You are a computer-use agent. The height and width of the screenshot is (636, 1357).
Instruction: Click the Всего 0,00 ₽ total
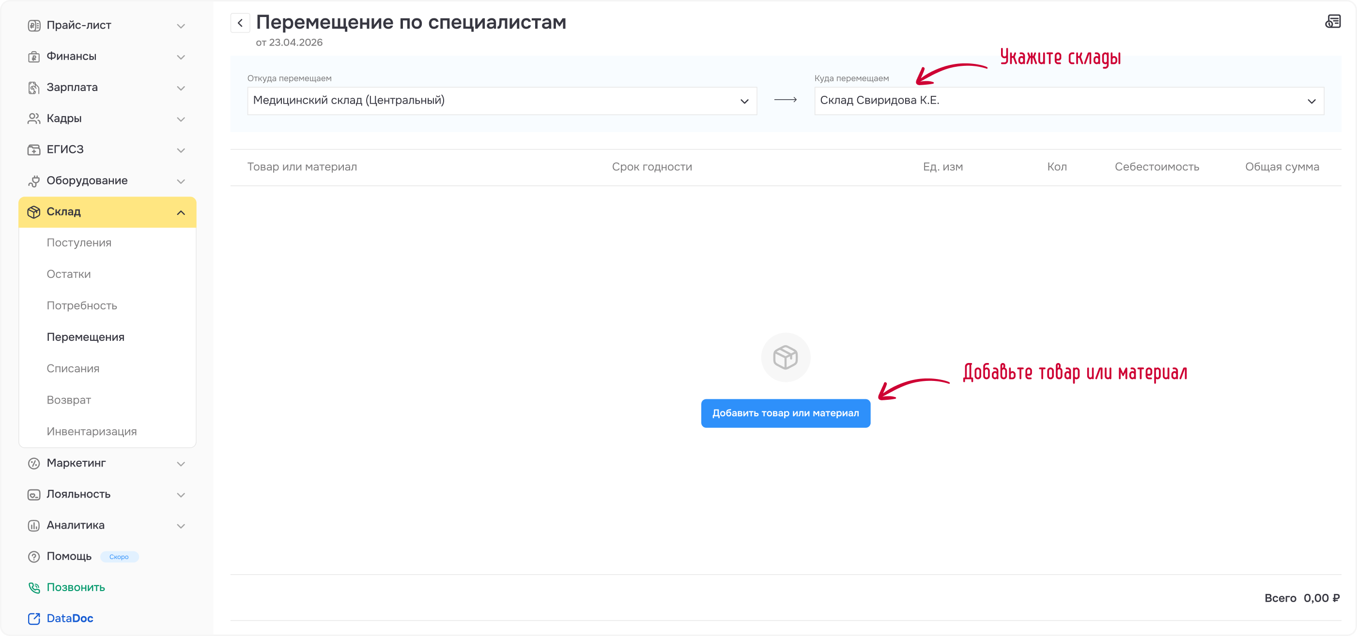[x=1302, y=598]
